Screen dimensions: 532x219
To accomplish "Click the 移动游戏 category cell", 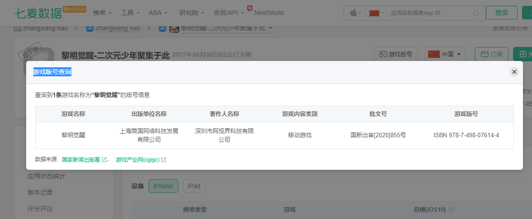I will pos(299,135).
